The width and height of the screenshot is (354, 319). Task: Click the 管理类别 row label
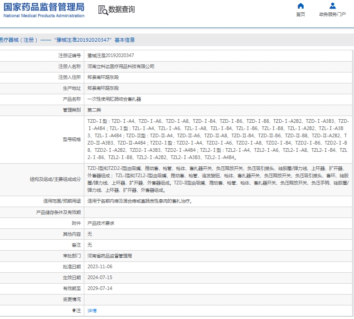[72, 110]
